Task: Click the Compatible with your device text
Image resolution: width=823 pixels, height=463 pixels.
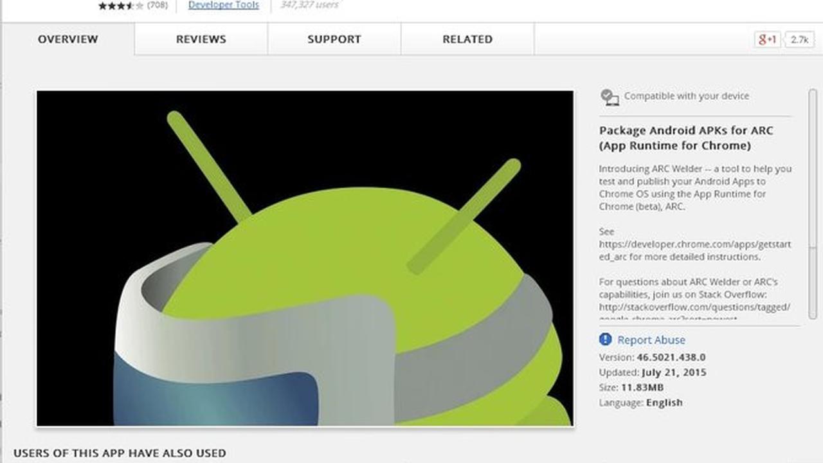Action: [x=687, y=96]
